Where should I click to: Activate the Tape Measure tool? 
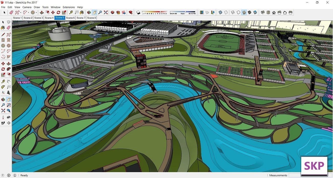coord(3,81)
